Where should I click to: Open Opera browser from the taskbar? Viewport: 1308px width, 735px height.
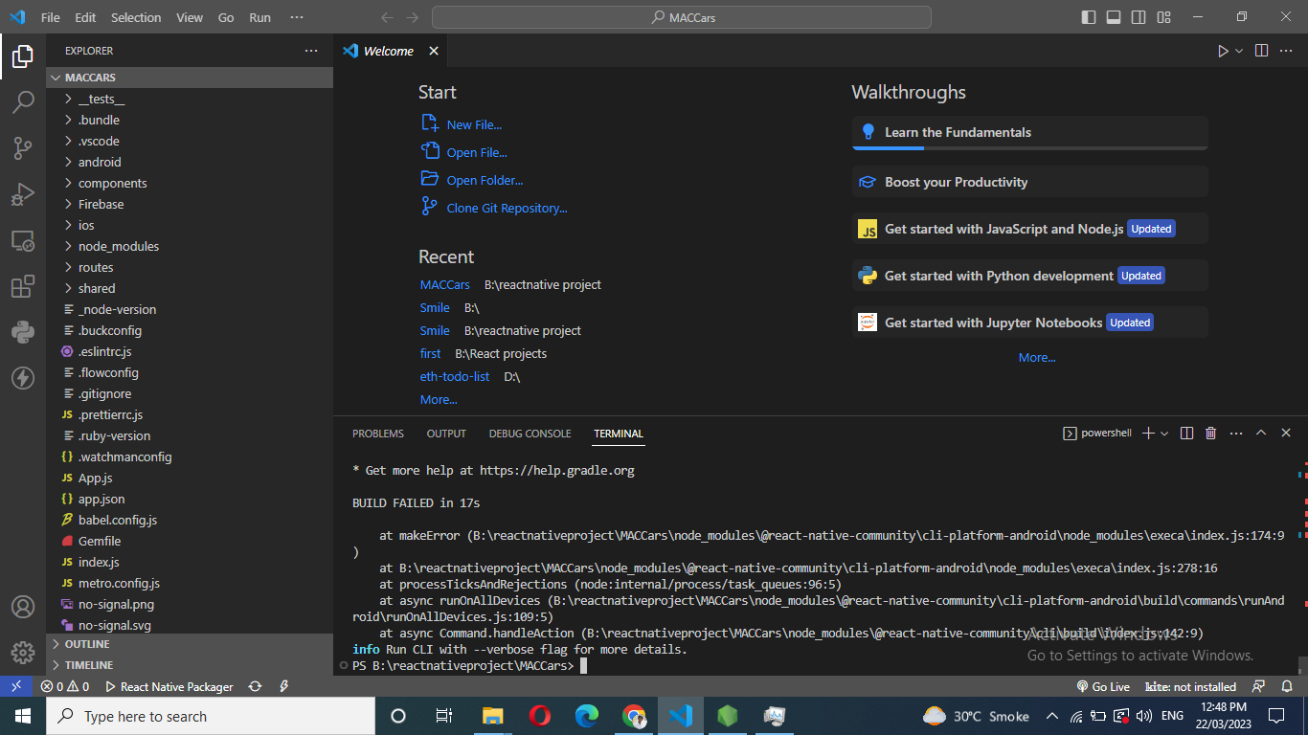[x=540, y=716]
